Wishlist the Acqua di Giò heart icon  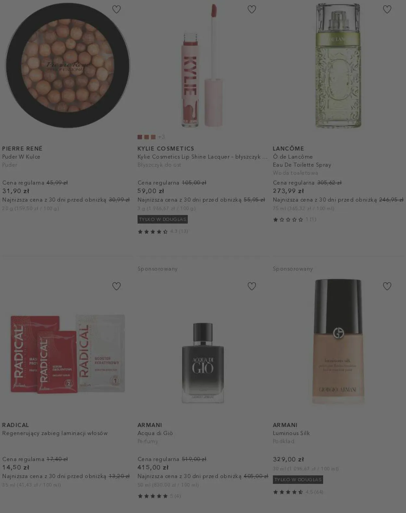[x=252, y=286]
